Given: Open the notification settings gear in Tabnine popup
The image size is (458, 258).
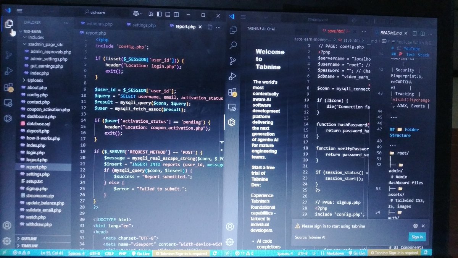Looking at the screenshot, I should [x=416, y=226].
